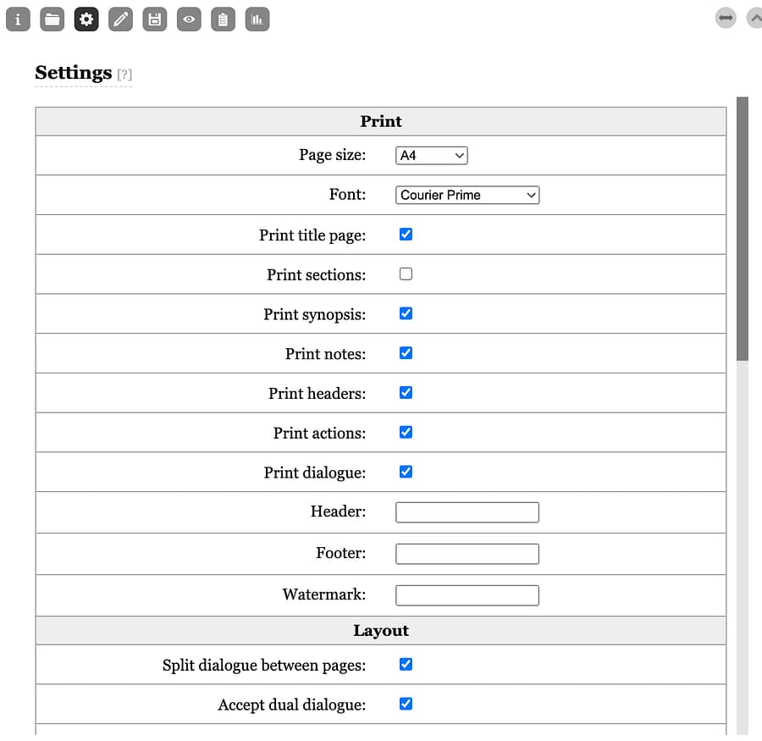Click the clipboard facts icon
This screenshot has height=741, width=762.
[223, 19]
